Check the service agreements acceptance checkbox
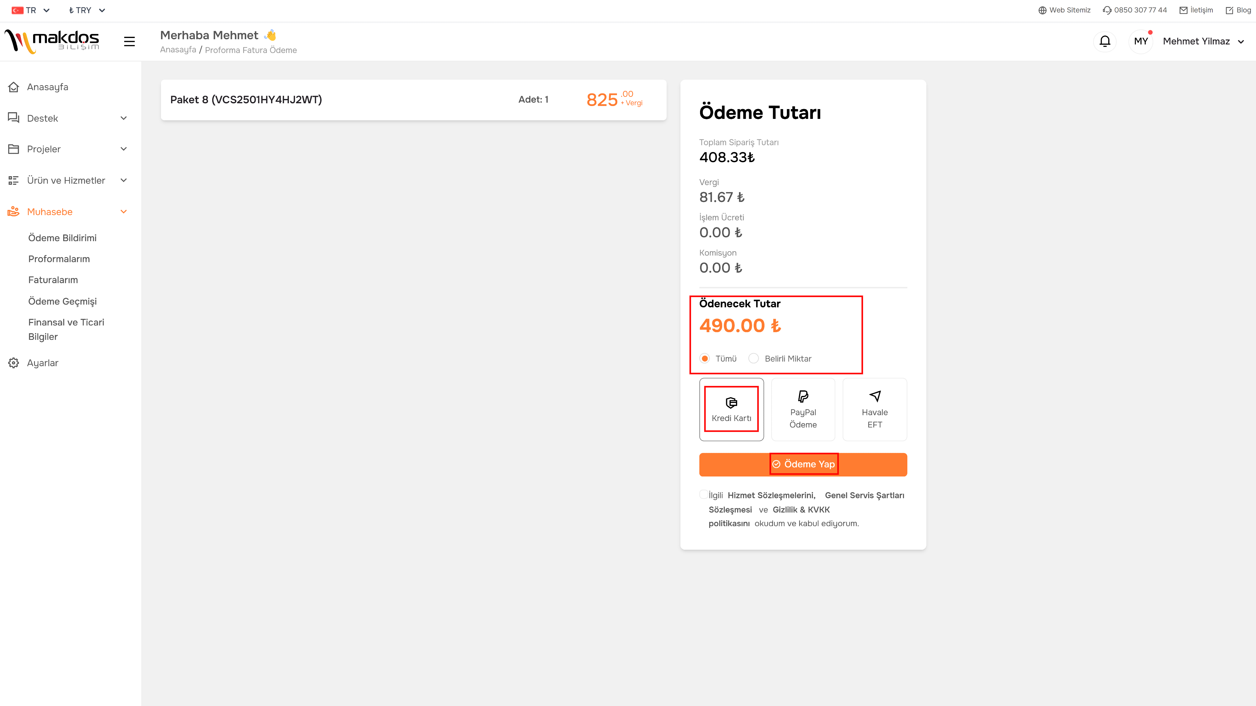The image size is (1256, 706). (703, 494)
